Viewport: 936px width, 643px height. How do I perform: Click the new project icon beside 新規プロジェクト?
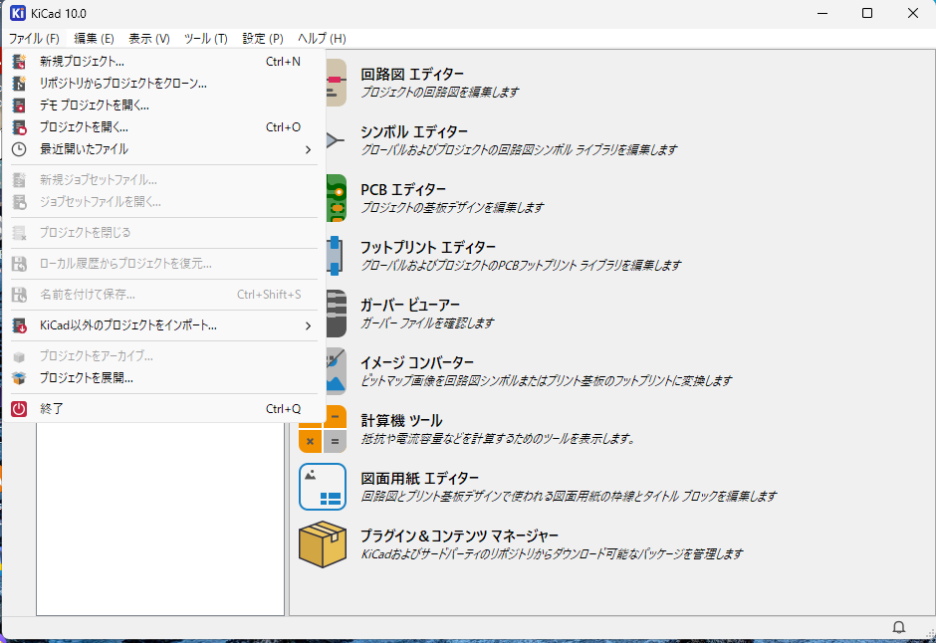coord(19,62)
